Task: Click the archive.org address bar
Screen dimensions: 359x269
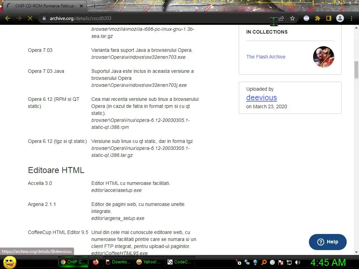Action: tap(156, 18)
